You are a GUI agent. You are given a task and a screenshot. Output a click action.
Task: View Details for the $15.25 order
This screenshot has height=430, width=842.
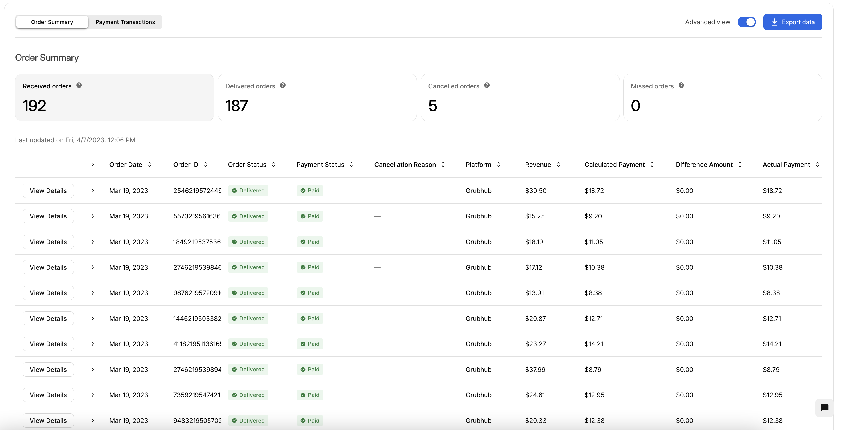click(48, 216)
